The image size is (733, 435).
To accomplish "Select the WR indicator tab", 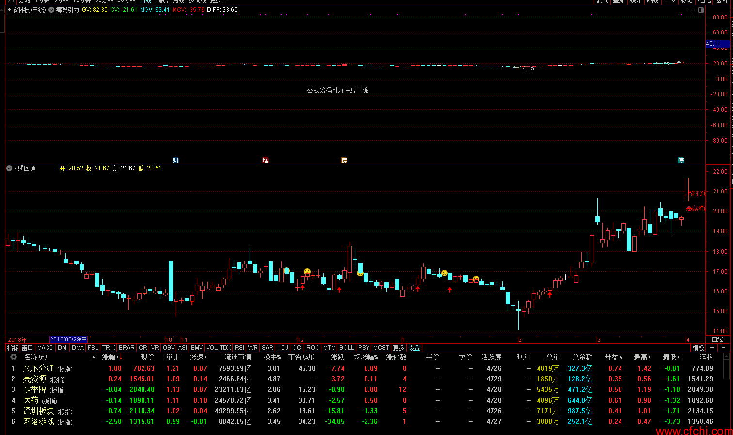I will 253,348.
